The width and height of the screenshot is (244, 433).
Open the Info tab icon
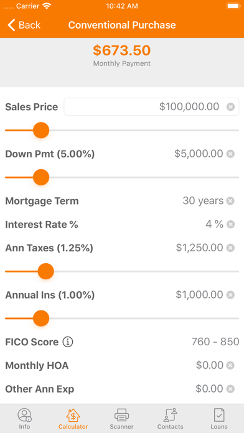[x=24, y=415]
